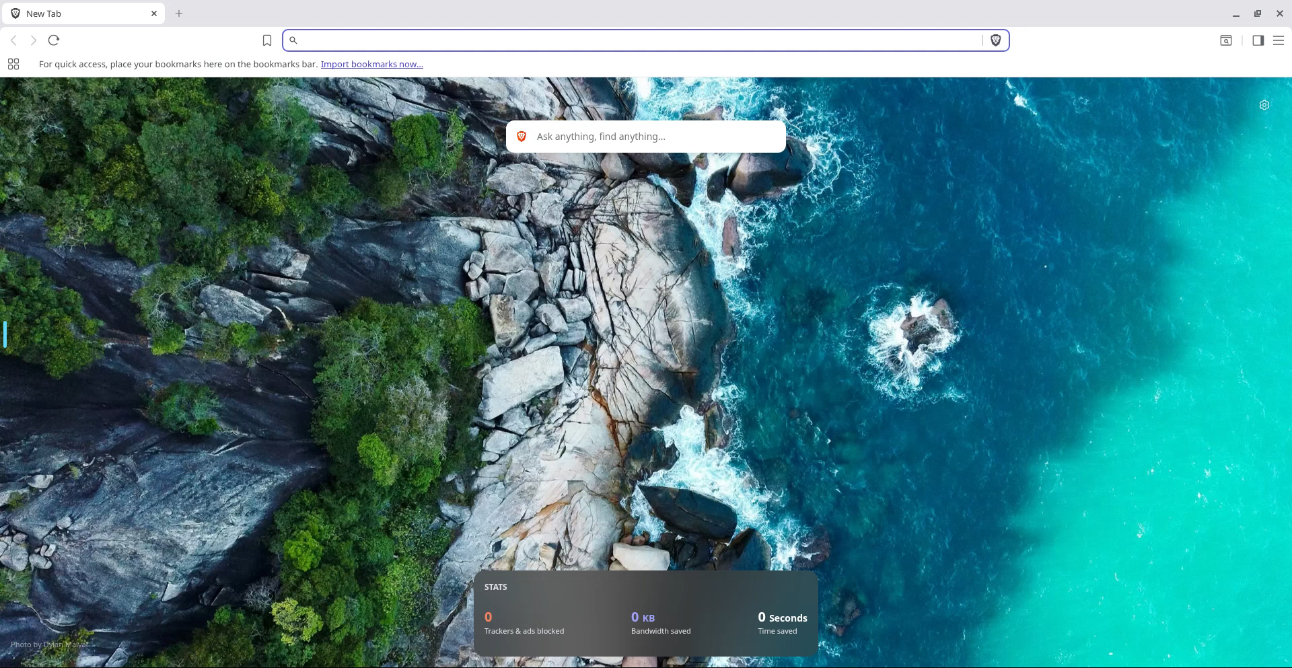
Task: Toggle the sidebar panel
Action: [1257, 40]
